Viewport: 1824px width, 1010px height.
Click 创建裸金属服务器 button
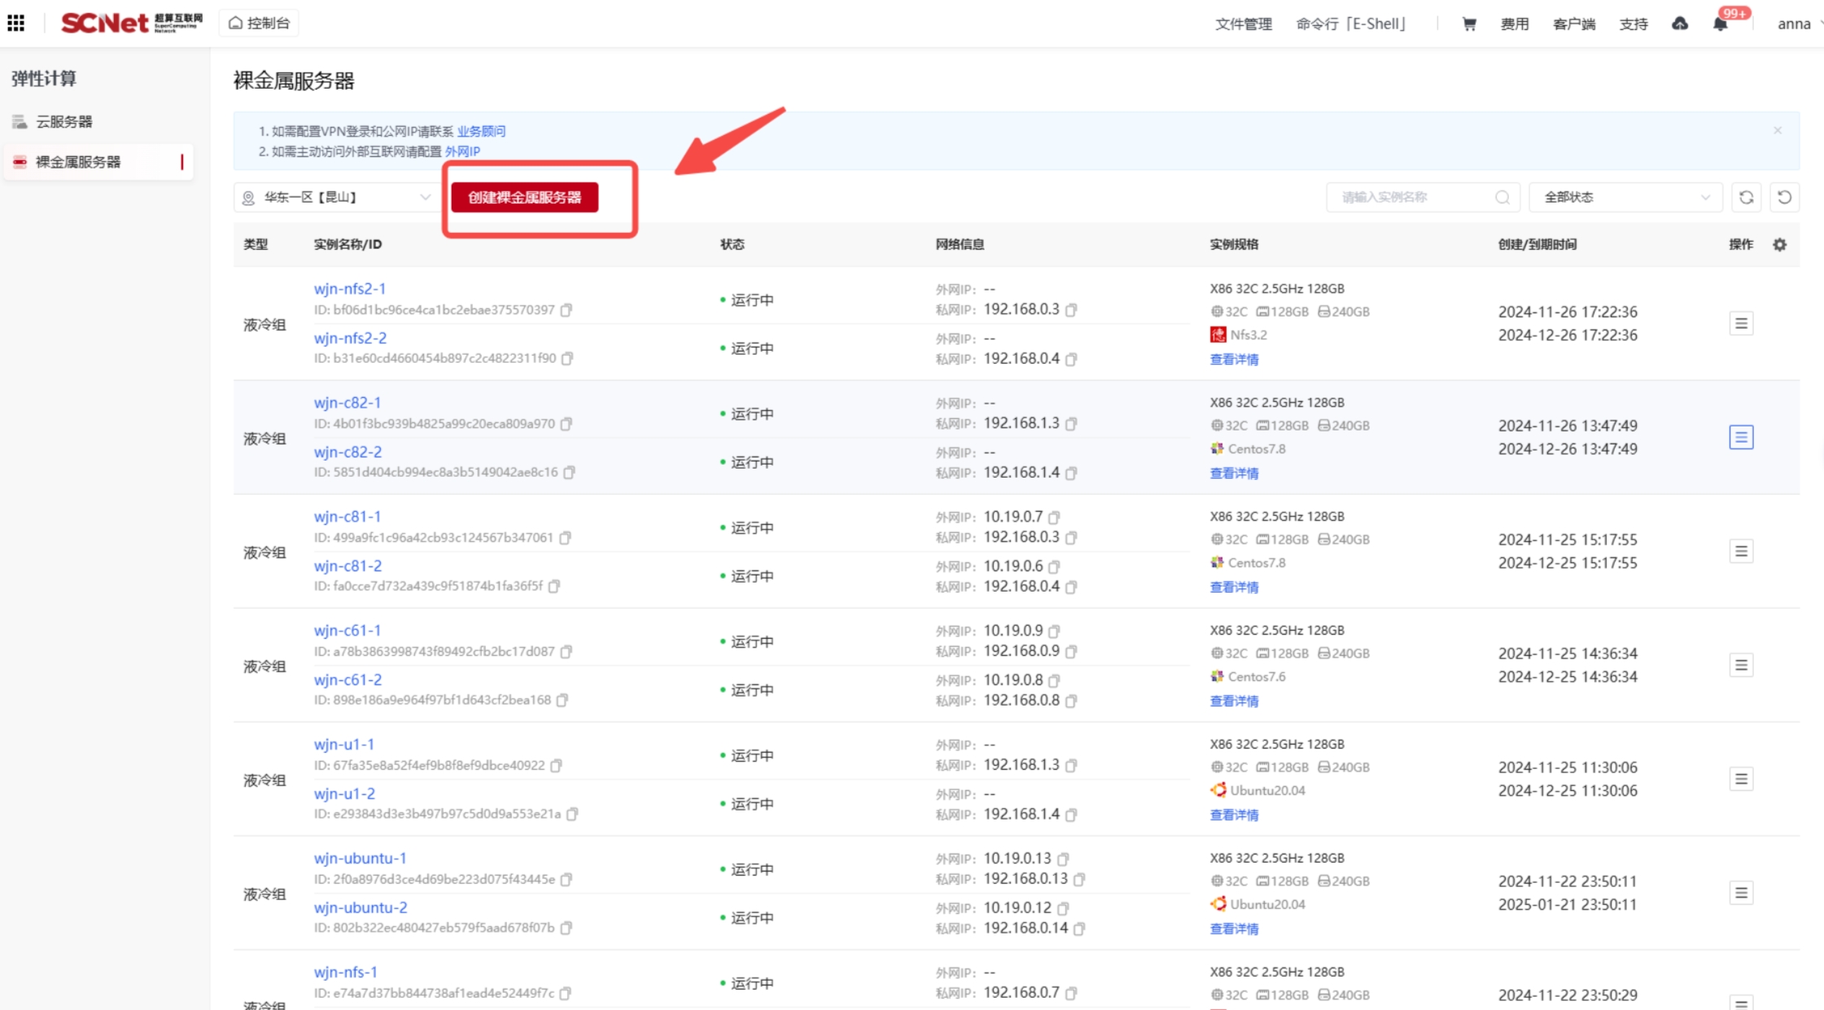click(x=525, y=197)
